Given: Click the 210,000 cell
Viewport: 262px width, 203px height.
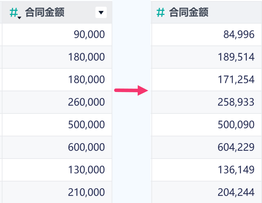Looking at the screenshot, I should point(57,192).
